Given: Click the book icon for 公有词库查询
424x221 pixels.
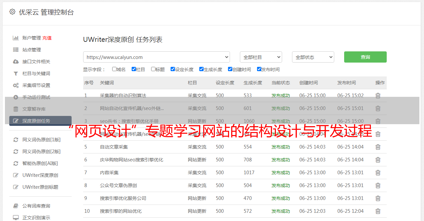Looking at the screenshot, I should (16, 206).
